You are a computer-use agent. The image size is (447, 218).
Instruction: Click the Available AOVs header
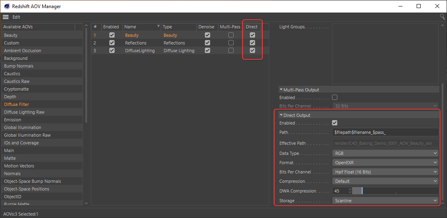click(x=38, y=27)
